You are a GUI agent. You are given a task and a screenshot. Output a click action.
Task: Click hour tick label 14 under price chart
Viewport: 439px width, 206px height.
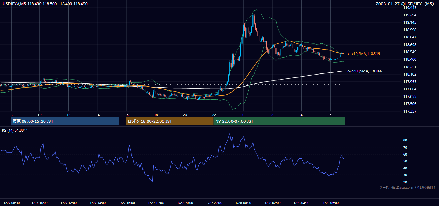pos(98,115)
